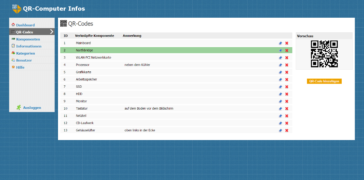Click the Ausloggen link
The image size is (364, 180).
pos(32,108)
